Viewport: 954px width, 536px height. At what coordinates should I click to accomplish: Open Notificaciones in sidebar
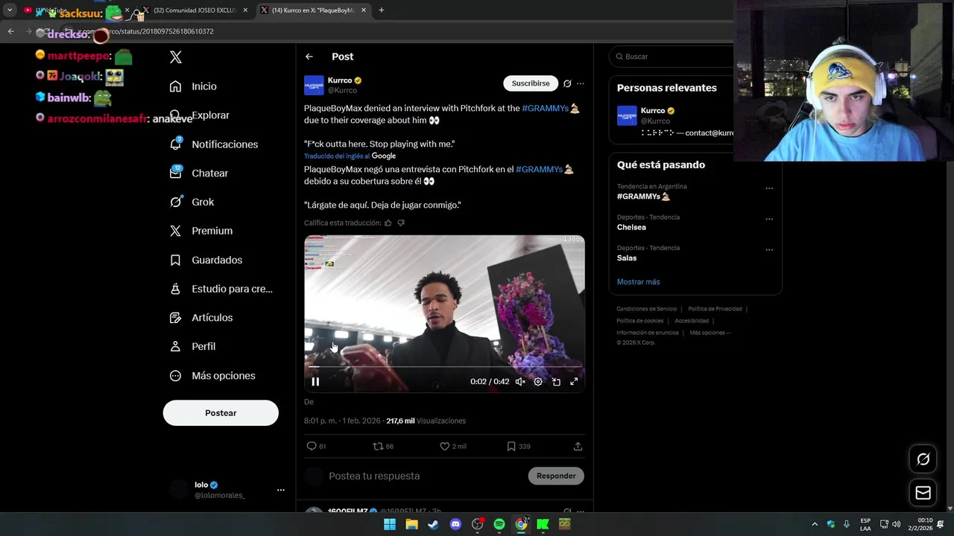tap(213, 144)
